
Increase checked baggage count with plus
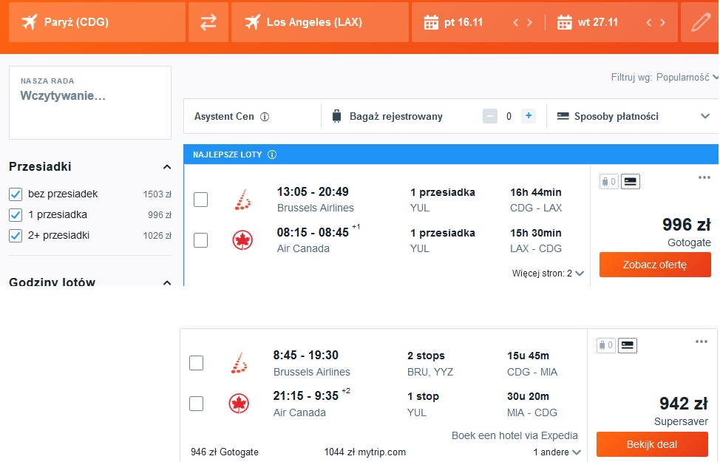(x=529, y=116)
